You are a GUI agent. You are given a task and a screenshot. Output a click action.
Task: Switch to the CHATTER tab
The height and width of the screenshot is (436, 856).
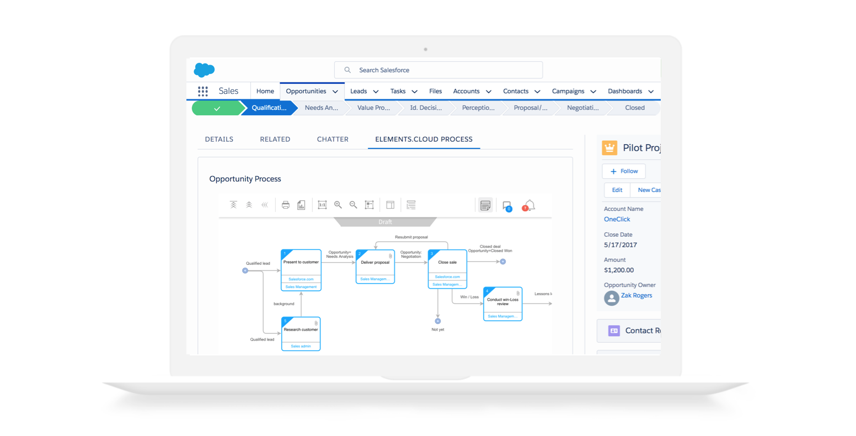[x=333, y=139]
